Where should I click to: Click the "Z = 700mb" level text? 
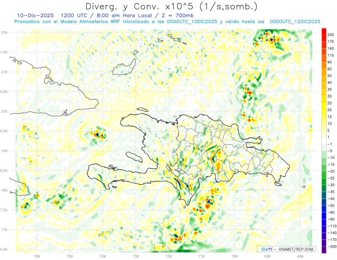(178, 15)
